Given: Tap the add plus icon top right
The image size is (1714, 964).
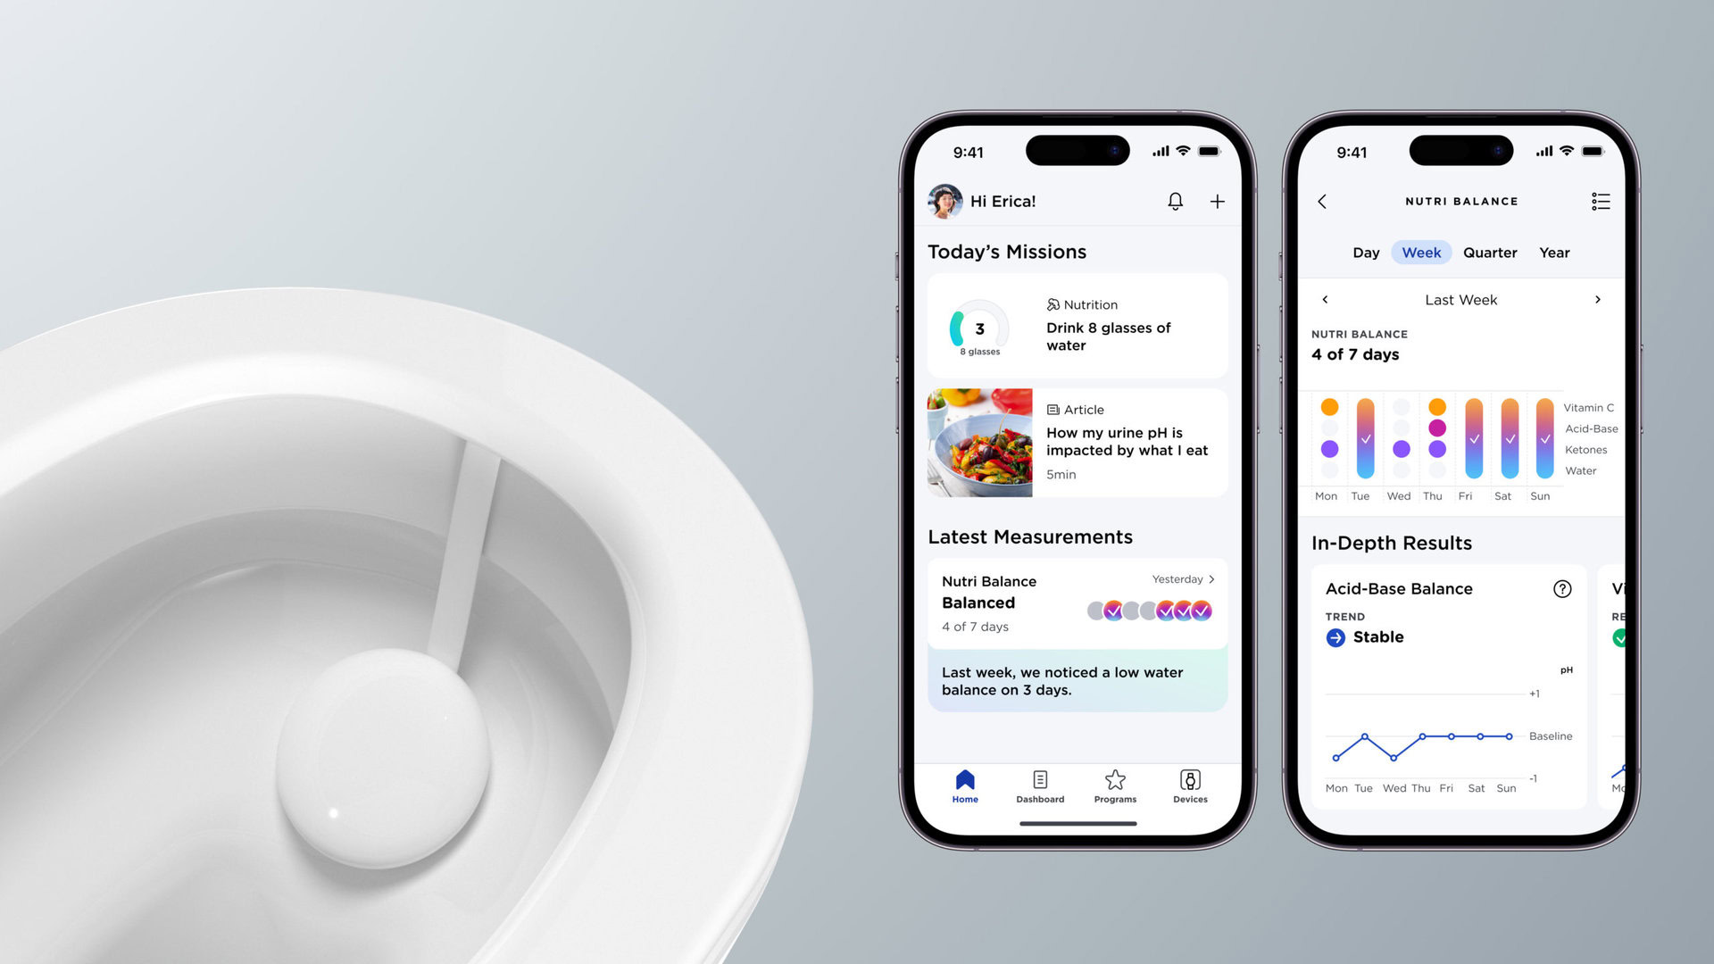Looking at the screenshot, I should (1218, 201).
